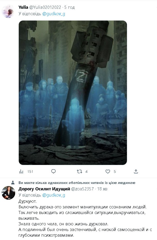Image resolution: width=157 pixels, height=240 pixels.
Task: Open Yulia's profile avatar
Action: 8,12
